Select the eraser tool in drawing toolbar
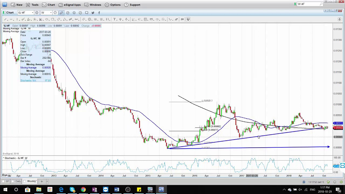This screenshot has width=345, height=194. click(x=176, y=19)
